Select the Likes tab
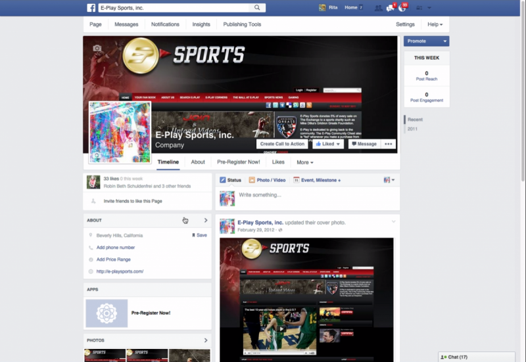The width and height of the screenshot is (526, 362). click(x=278, y=162)
